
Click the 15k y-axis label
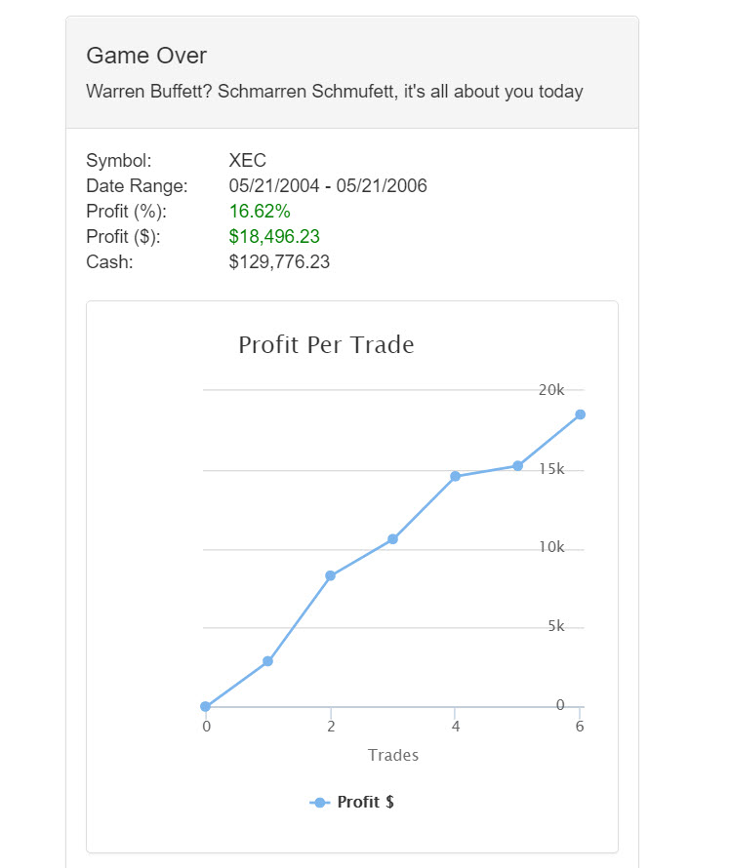pos(551,469)
